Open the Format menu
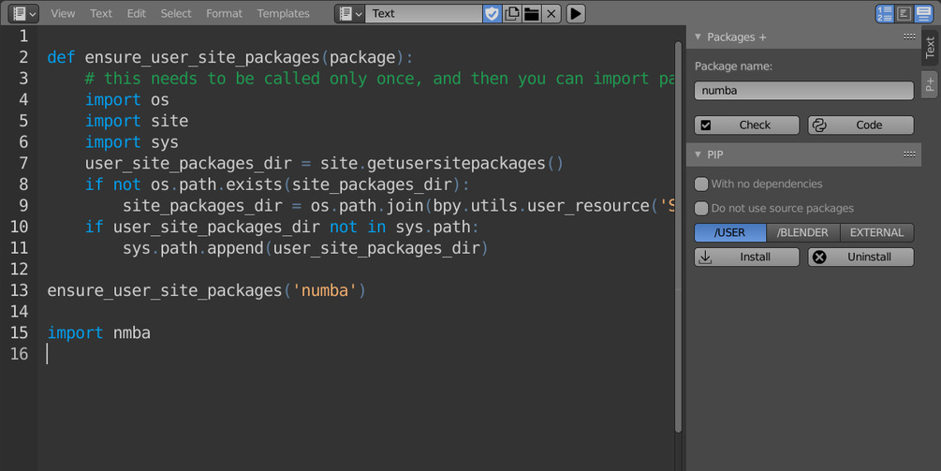Viewport: 941px width, 471px height. pos(224,14)
